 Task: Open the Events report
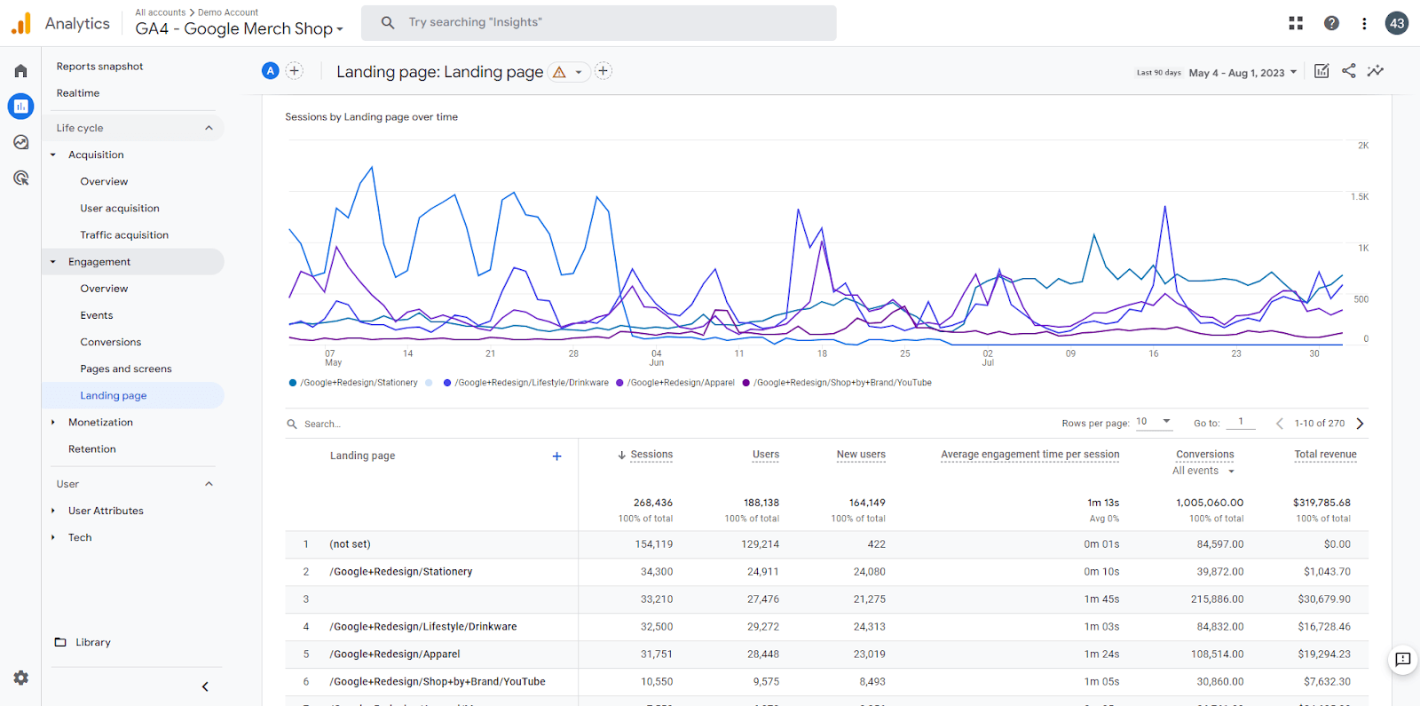pyautogui.click(x=97, y=315)
